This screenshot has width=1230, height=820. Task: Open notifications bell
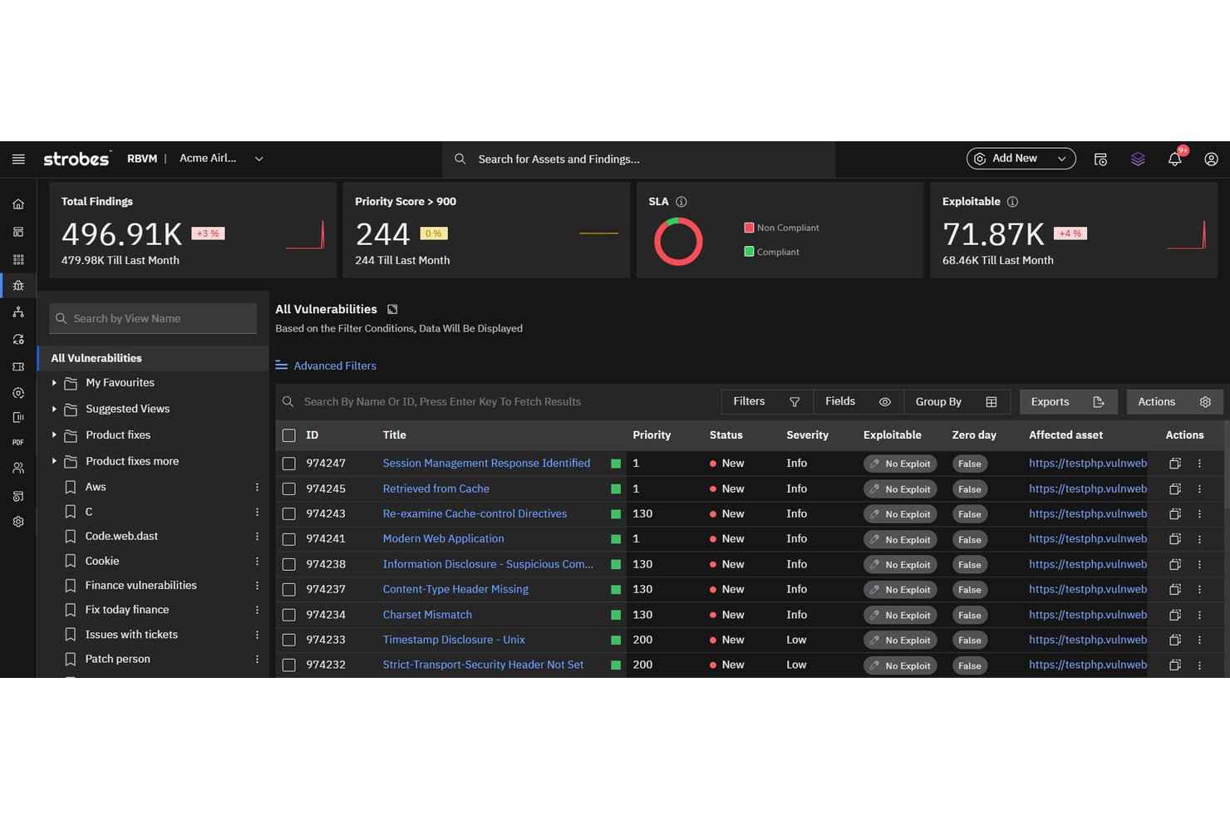coord(1175,159)
